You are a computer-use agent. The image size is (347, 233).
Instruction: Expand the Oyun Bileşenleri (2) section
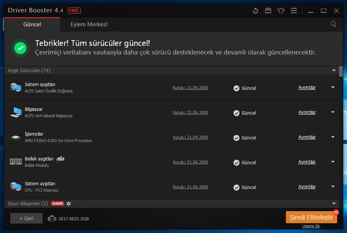[x=334, y=203]
